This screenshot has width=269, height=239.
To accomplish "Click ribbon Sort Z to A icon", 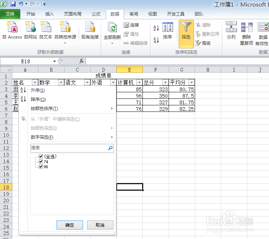I will tap(156, 40).
